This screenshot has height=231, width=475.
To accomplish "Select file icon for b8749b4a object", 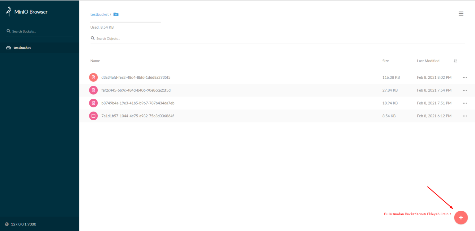I will pyautogui.click(x=93, y=103).
